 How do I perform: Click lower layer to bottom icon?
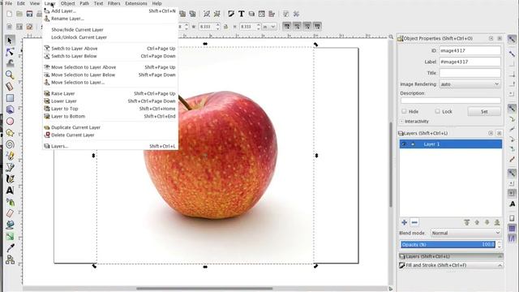(497, 222)
